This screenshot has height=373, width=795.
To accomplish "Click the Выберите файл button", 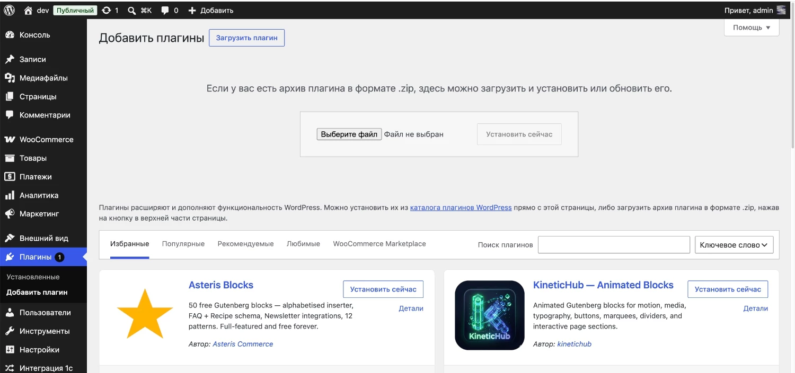I will coord(349,134).
